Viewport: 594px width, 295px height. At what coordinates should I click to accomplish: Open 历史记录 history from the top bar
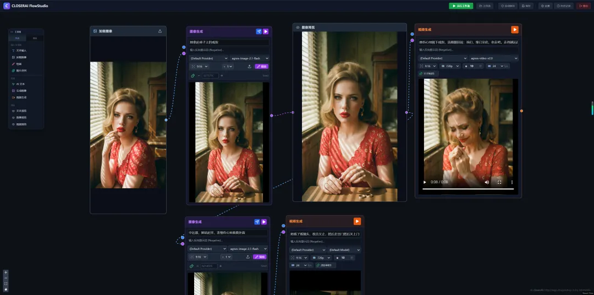tap(564, 6)
